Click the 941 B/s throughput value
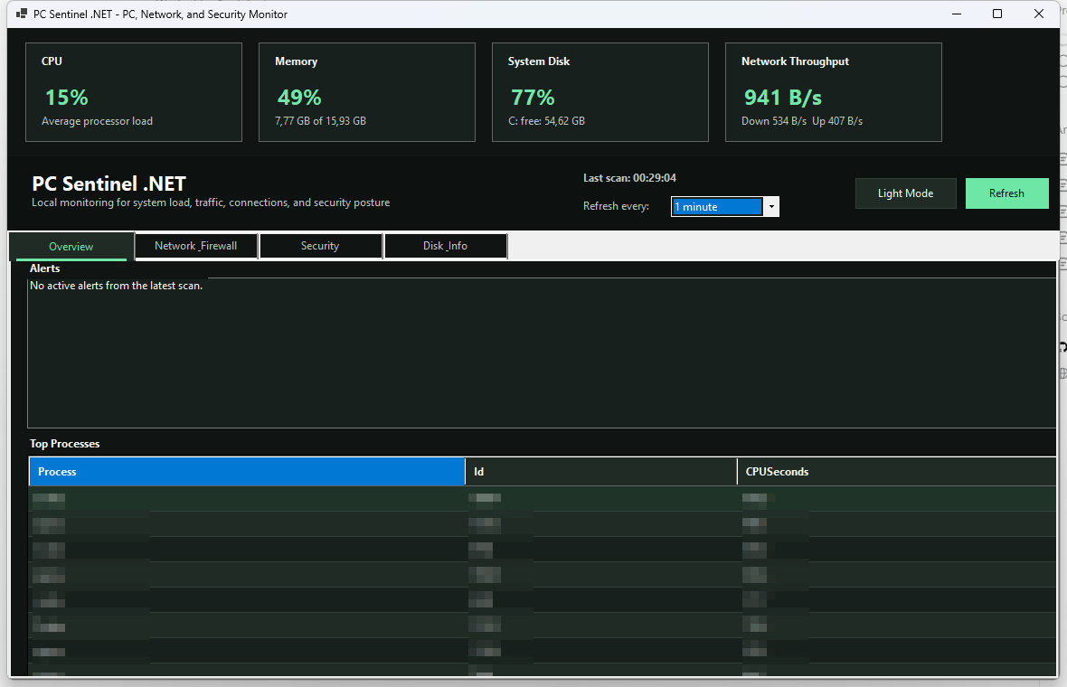1067x687 pixels. [x=782, y=98]
